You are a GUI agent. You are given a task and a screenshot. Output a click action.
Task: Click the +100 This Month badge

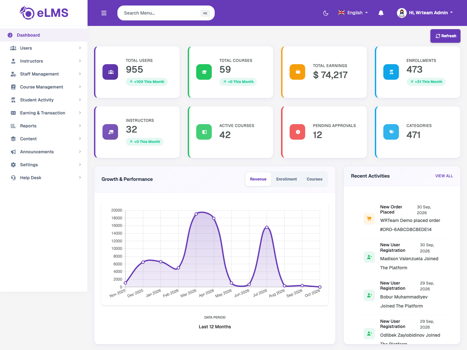click(x=147, y=82)
